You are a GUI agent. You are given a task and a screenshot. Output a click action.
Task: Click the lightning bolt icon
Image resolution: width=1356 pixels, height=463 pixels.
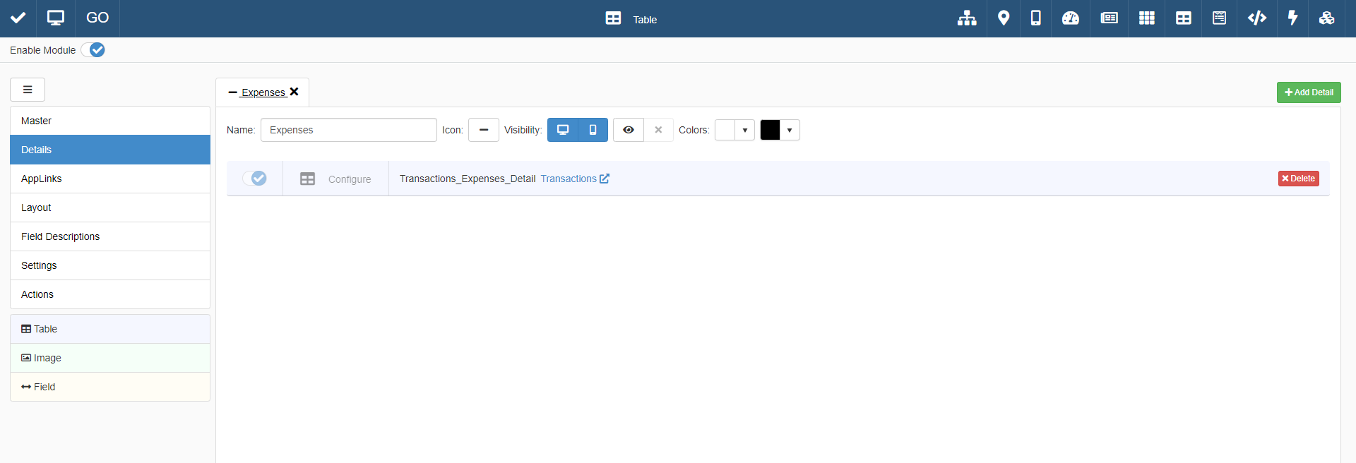point(1292,18)
